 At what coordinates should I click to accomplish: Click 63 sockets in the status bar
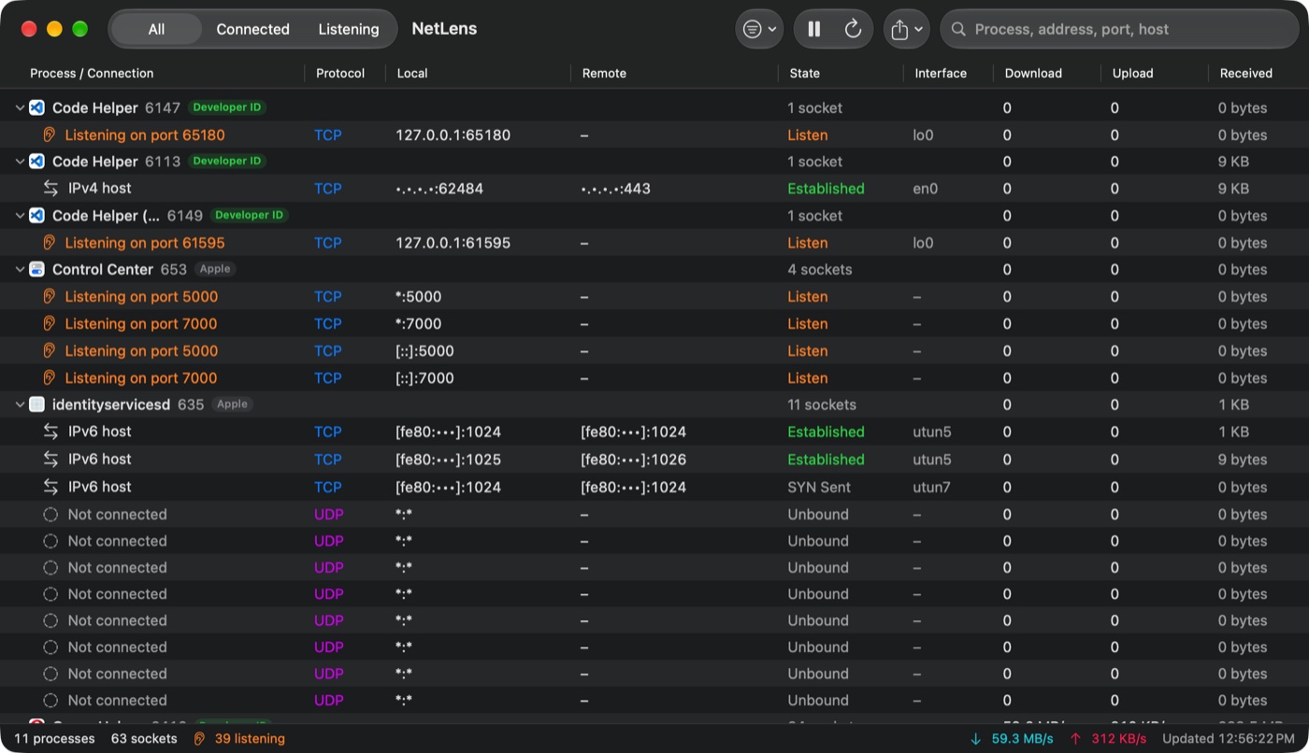point(144,738)
